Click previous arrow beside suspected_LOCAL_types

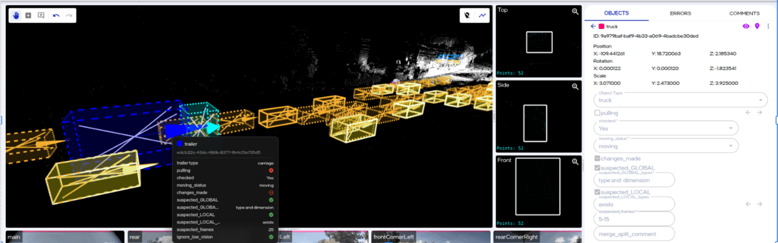point(748,203)
